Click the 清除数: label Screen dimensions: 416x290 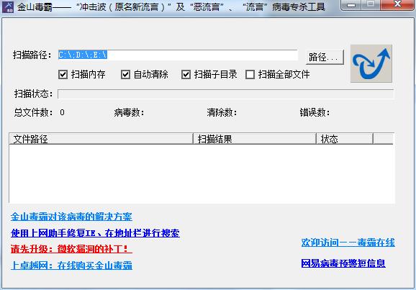click(222, 113)
